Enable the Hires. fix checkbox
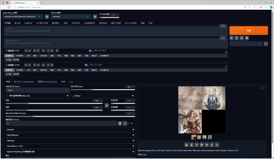Viewport: 274px width, 159px height. pyautogui.click(x=8, y=96)
